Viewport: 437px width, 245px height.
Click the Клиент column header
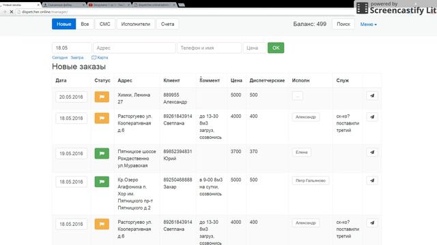171,80
